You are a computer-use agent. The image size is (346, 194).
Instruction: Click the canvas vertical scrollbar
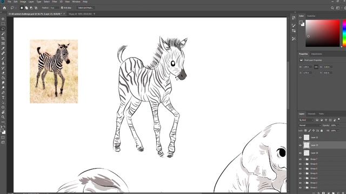[x=288, y=86]
